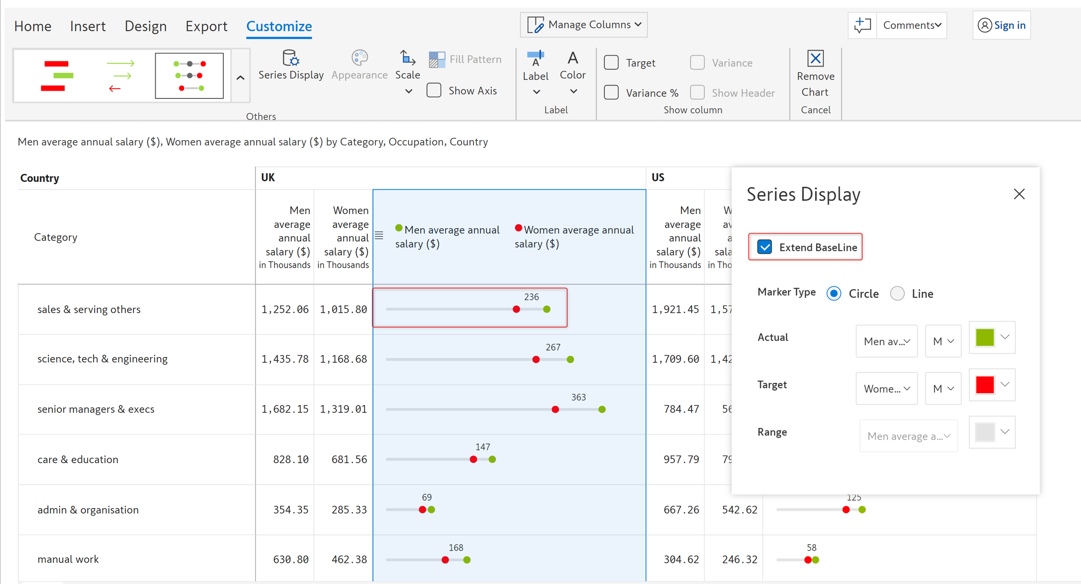Select the dumbbell dot chart thumbnail
Image resolution: width=1081 pixels, height=584 pixels.
[189, 76]
